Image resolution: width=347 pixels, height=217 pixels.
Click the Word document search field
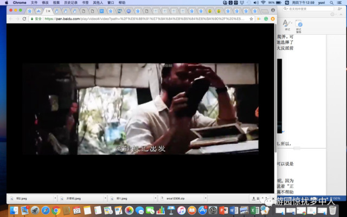click(308, 9)
